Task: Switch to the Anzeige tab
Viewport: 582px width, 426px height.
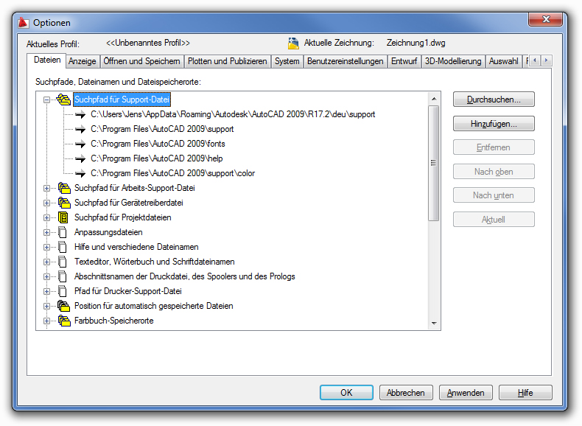Action: (x=83, y=62)
